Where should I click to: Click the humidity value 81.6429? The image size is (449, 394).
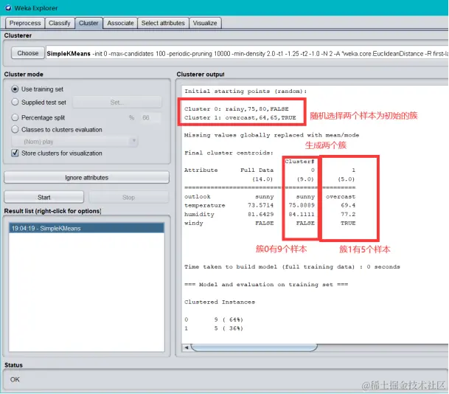[260, 214]
